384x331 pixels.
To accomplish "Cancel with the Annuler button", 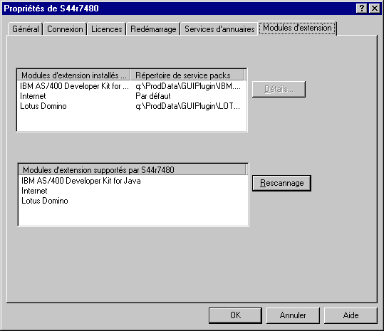I will [x=293, y=315].
